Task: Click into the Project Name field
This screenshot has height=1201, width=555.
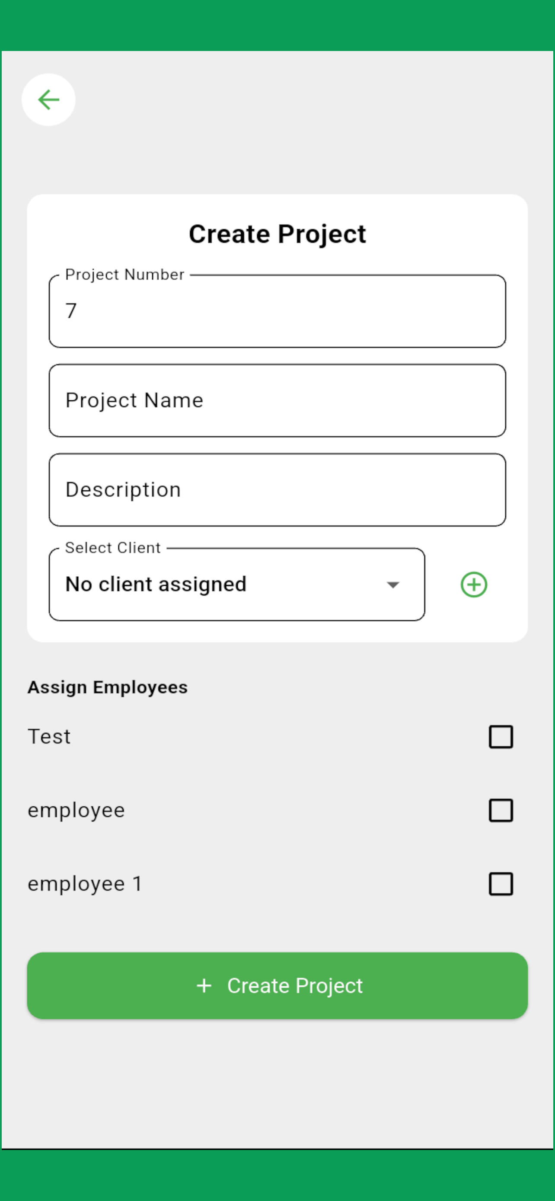Action: pyautogui.click(x=277, y=400)
